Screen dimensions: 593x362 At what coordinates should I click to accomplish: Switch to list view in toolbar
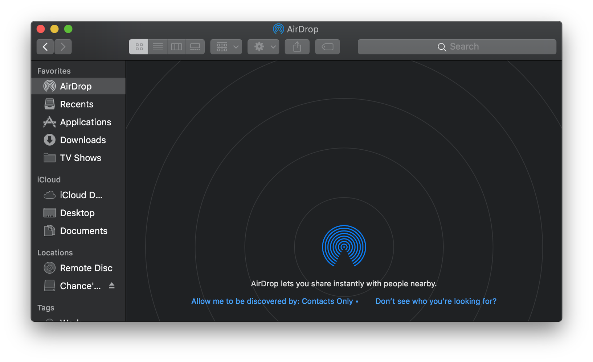point(158,46)
